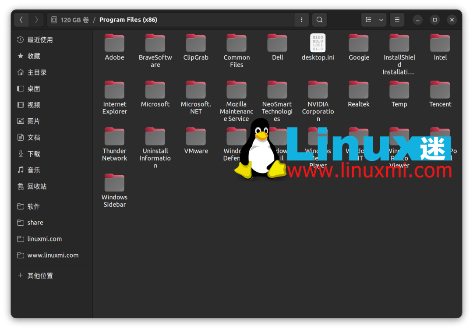Open the search magnifier icon
The image size is (473, 330).
[x=319, y=20]
